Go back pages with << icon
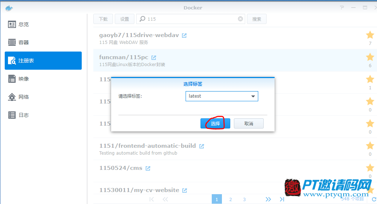 pyautogui.click(x=165, y=199)
